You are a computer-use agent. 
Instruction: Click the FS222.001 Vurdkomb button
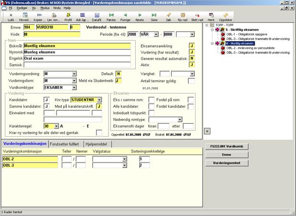click(x=227, y=146)
